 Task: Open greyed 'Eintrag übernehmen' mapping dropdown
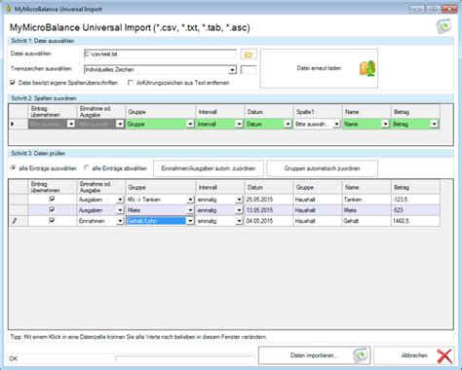(71, 124)
